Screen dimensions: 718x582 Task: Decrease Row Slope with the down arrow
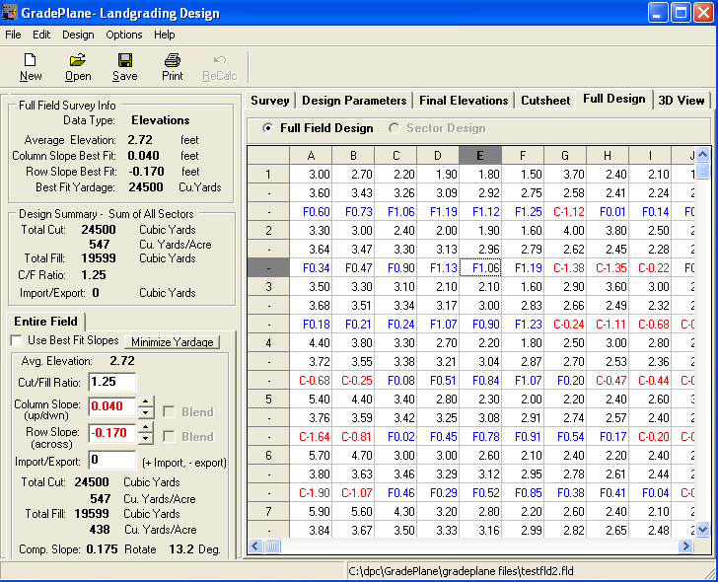[x=146, y=438]
